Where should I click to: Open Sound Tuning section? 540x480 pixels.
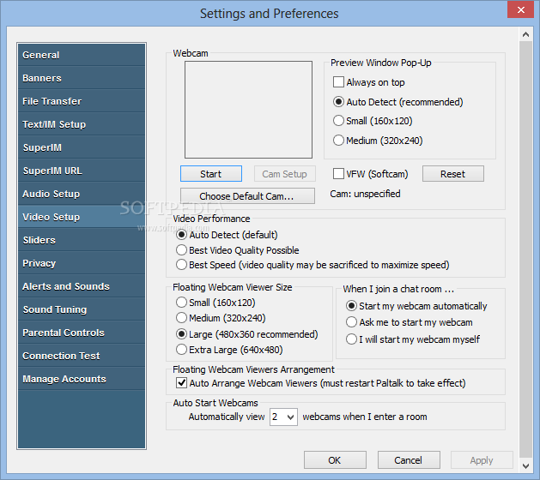click(x=82, y=309)
